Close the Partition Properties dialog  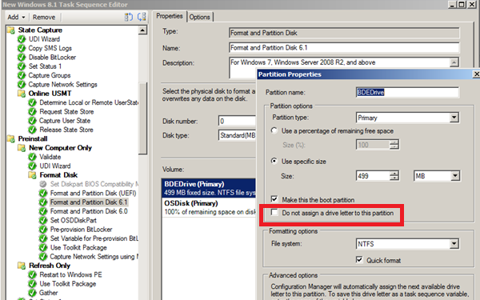[x=476, y=74]
